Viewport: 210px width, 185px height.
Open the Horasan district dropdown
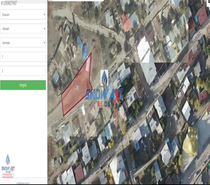(23, 29)
